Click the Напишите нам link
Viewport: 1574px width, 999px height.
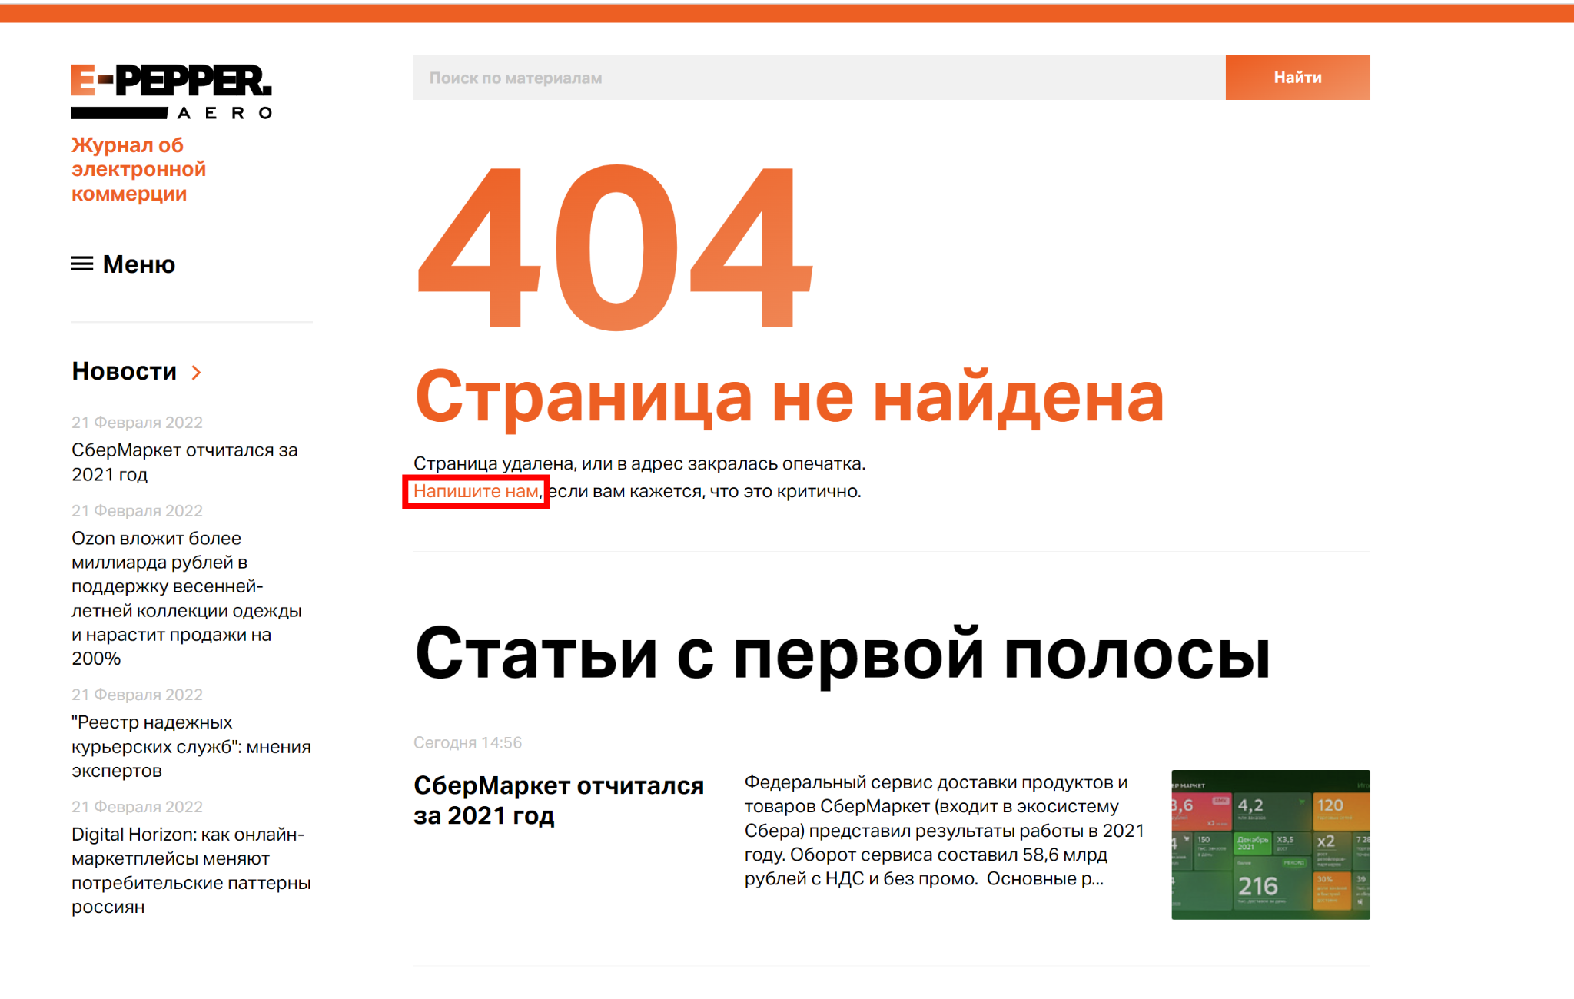point(476,491)
